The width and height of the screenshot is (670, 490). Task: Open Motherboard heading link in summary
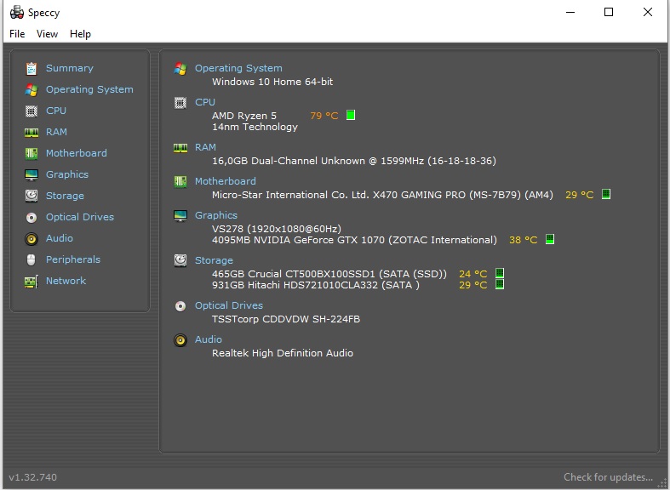click(226, 181)
